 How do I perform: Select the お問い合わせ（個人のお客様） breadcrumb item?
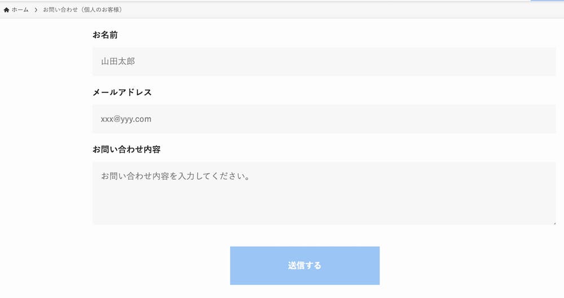[83, 10]
